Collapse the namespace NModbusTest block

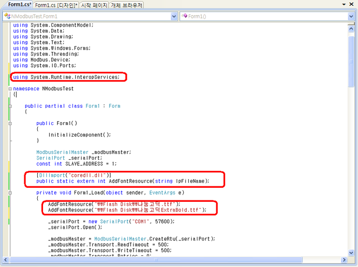click(10, 89)
